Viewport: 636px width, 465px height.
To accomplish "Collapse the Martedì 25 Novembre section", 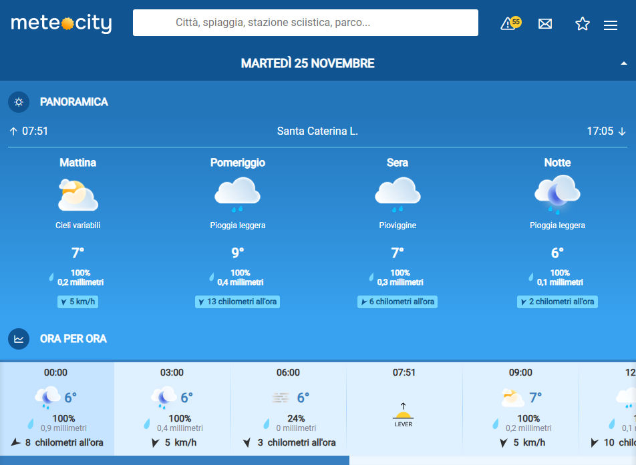I will coord(623,63).
